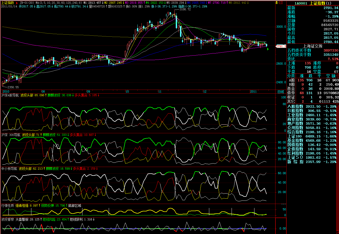Select the 大盘警报:28.125 indicator value

pos(27,220)
